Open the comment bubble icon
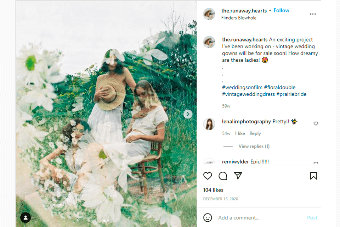The width and height of the screenshot is (340, 227). click(223, 176)
